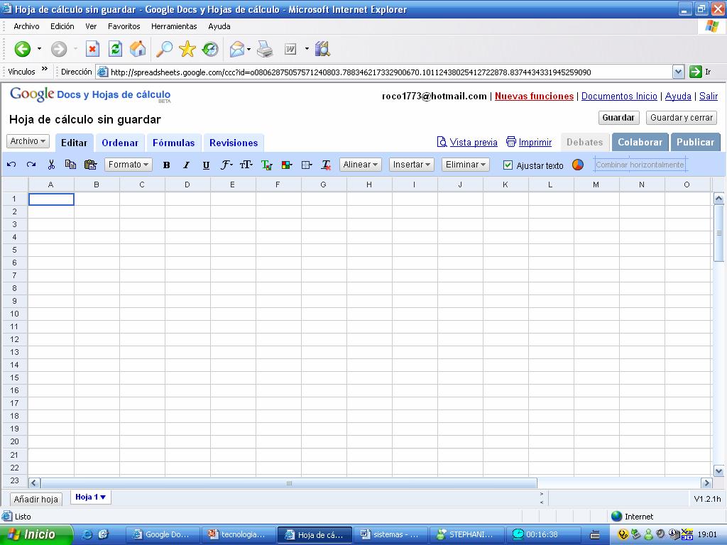Switch to the Fórmulas tab
Screen dimensions: 727x545
[x=173, y=143]
